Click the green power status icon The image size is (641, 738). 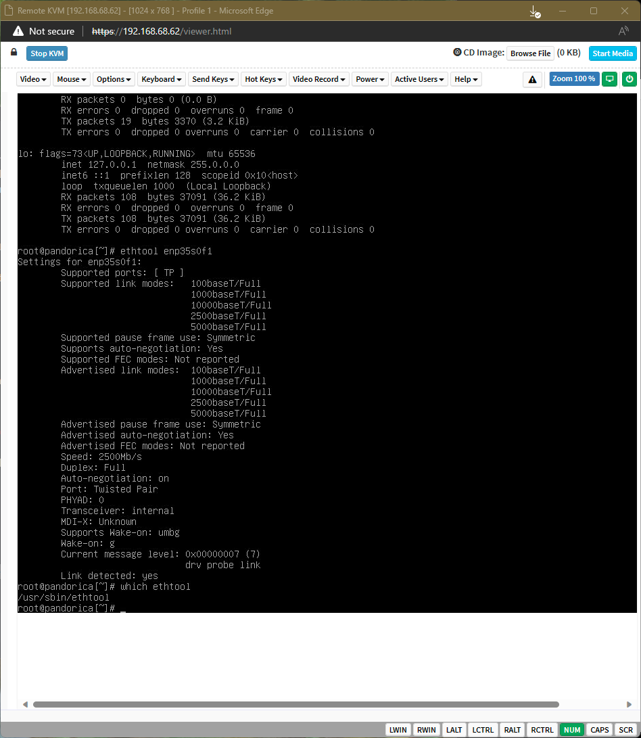(x=630, y=79)
